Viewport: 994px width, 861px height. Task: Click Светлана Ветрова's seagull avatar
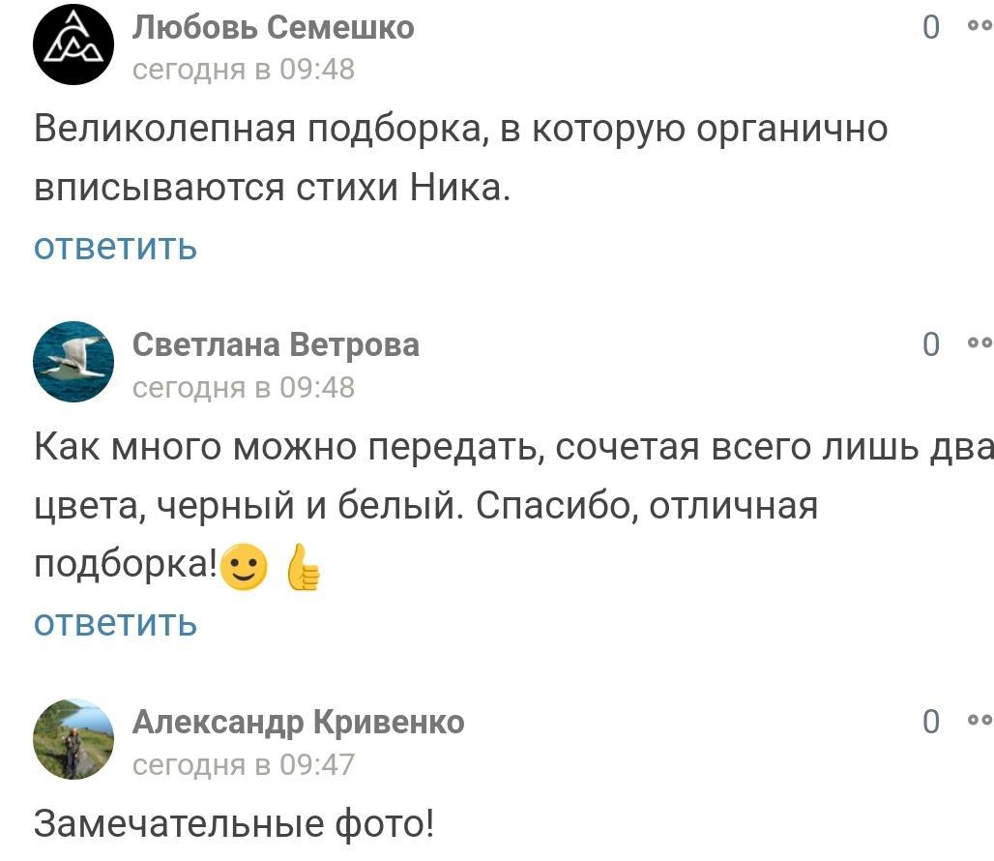[73, 362]
